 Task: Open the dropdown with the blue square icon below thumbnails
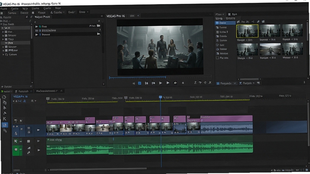coord(226,83)
